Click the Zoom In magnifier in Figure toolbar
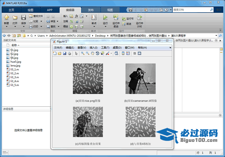Viewport: 225px width, 157px height. click(82, 53)
